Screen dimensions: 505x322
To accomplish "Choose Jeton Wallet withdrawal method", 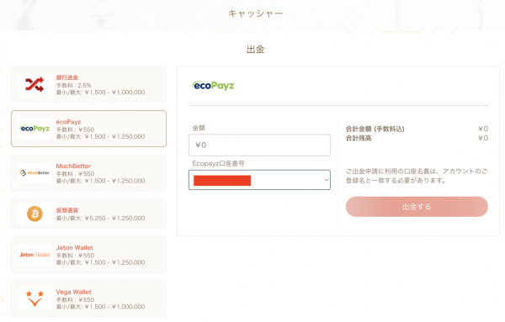I will (x=89, y=255).
